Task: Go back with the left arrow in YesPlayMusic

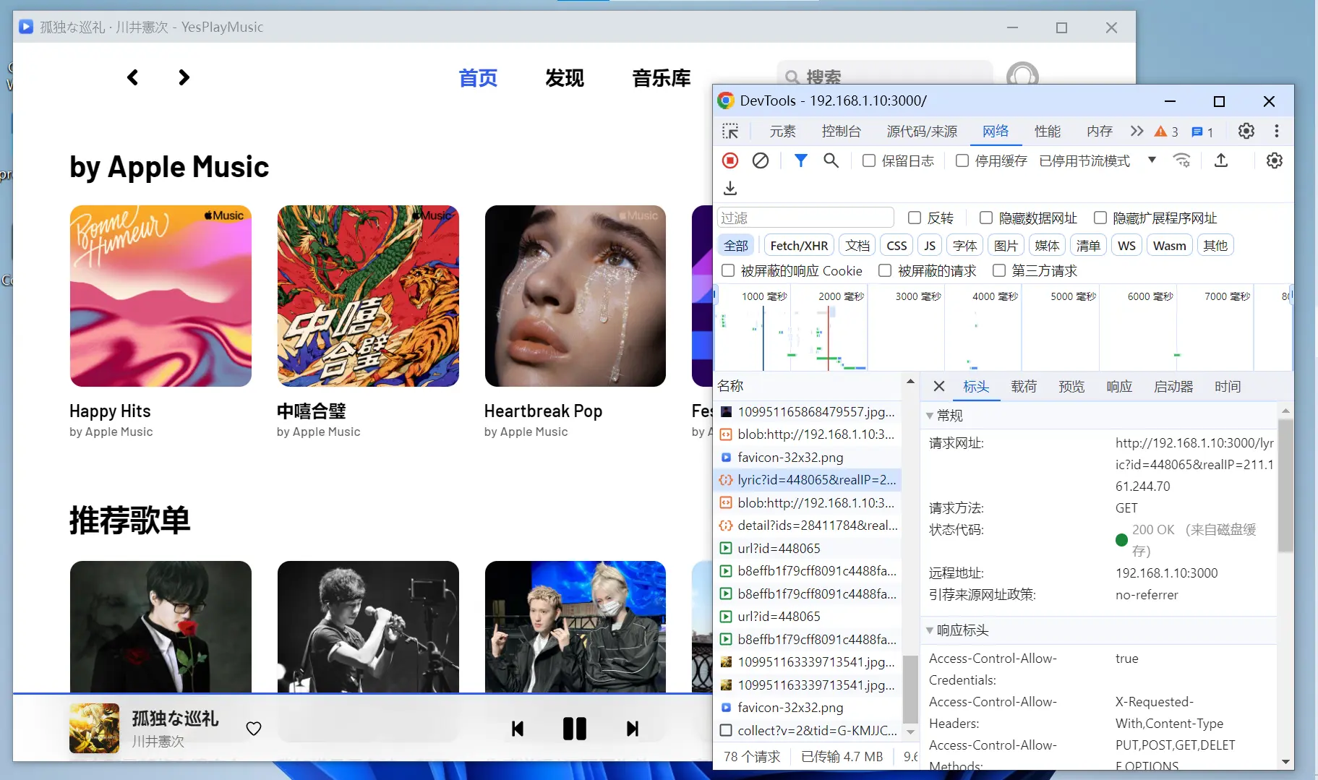Action: pos(132,77)
